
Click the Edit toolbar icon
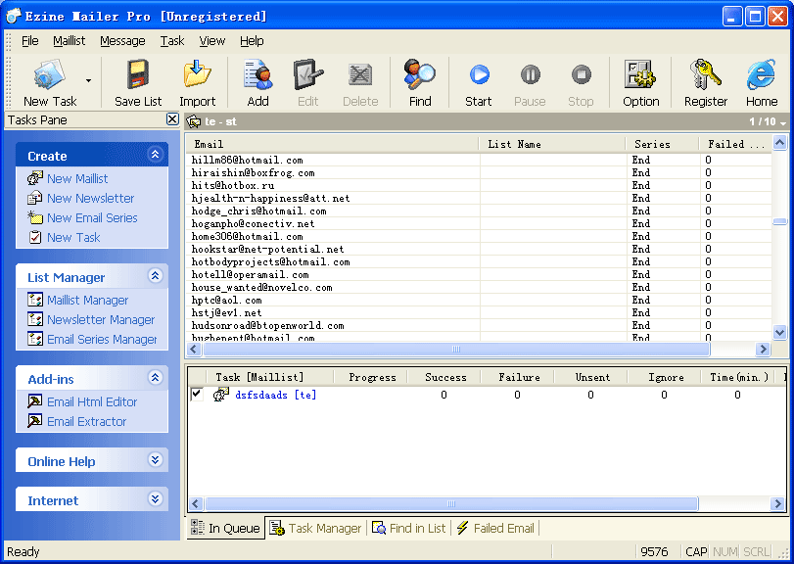307,75
